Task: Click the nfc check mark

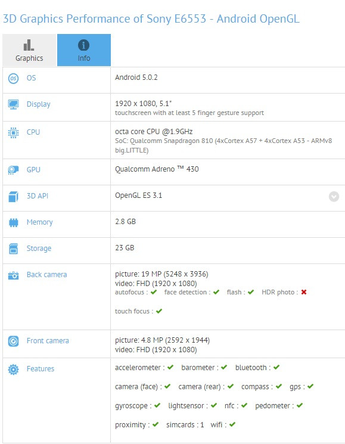Action: point(244,405)
